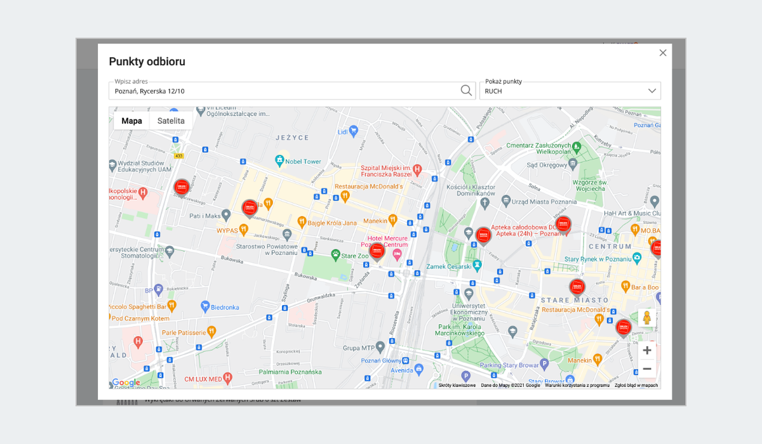Viewport: 762px width, 444px height.
Task: Click the Bajgle Króla Jana restaurant icon
Action: point(302,223)
